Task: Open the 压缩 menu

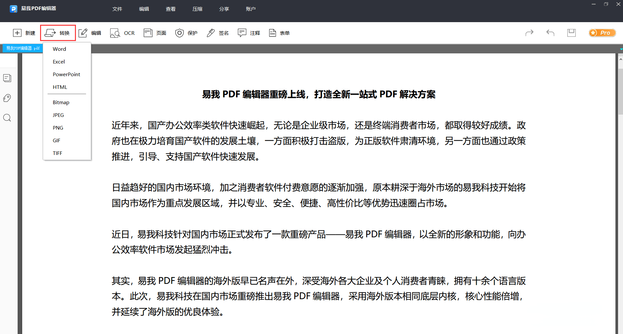Action: coord(197,9)
